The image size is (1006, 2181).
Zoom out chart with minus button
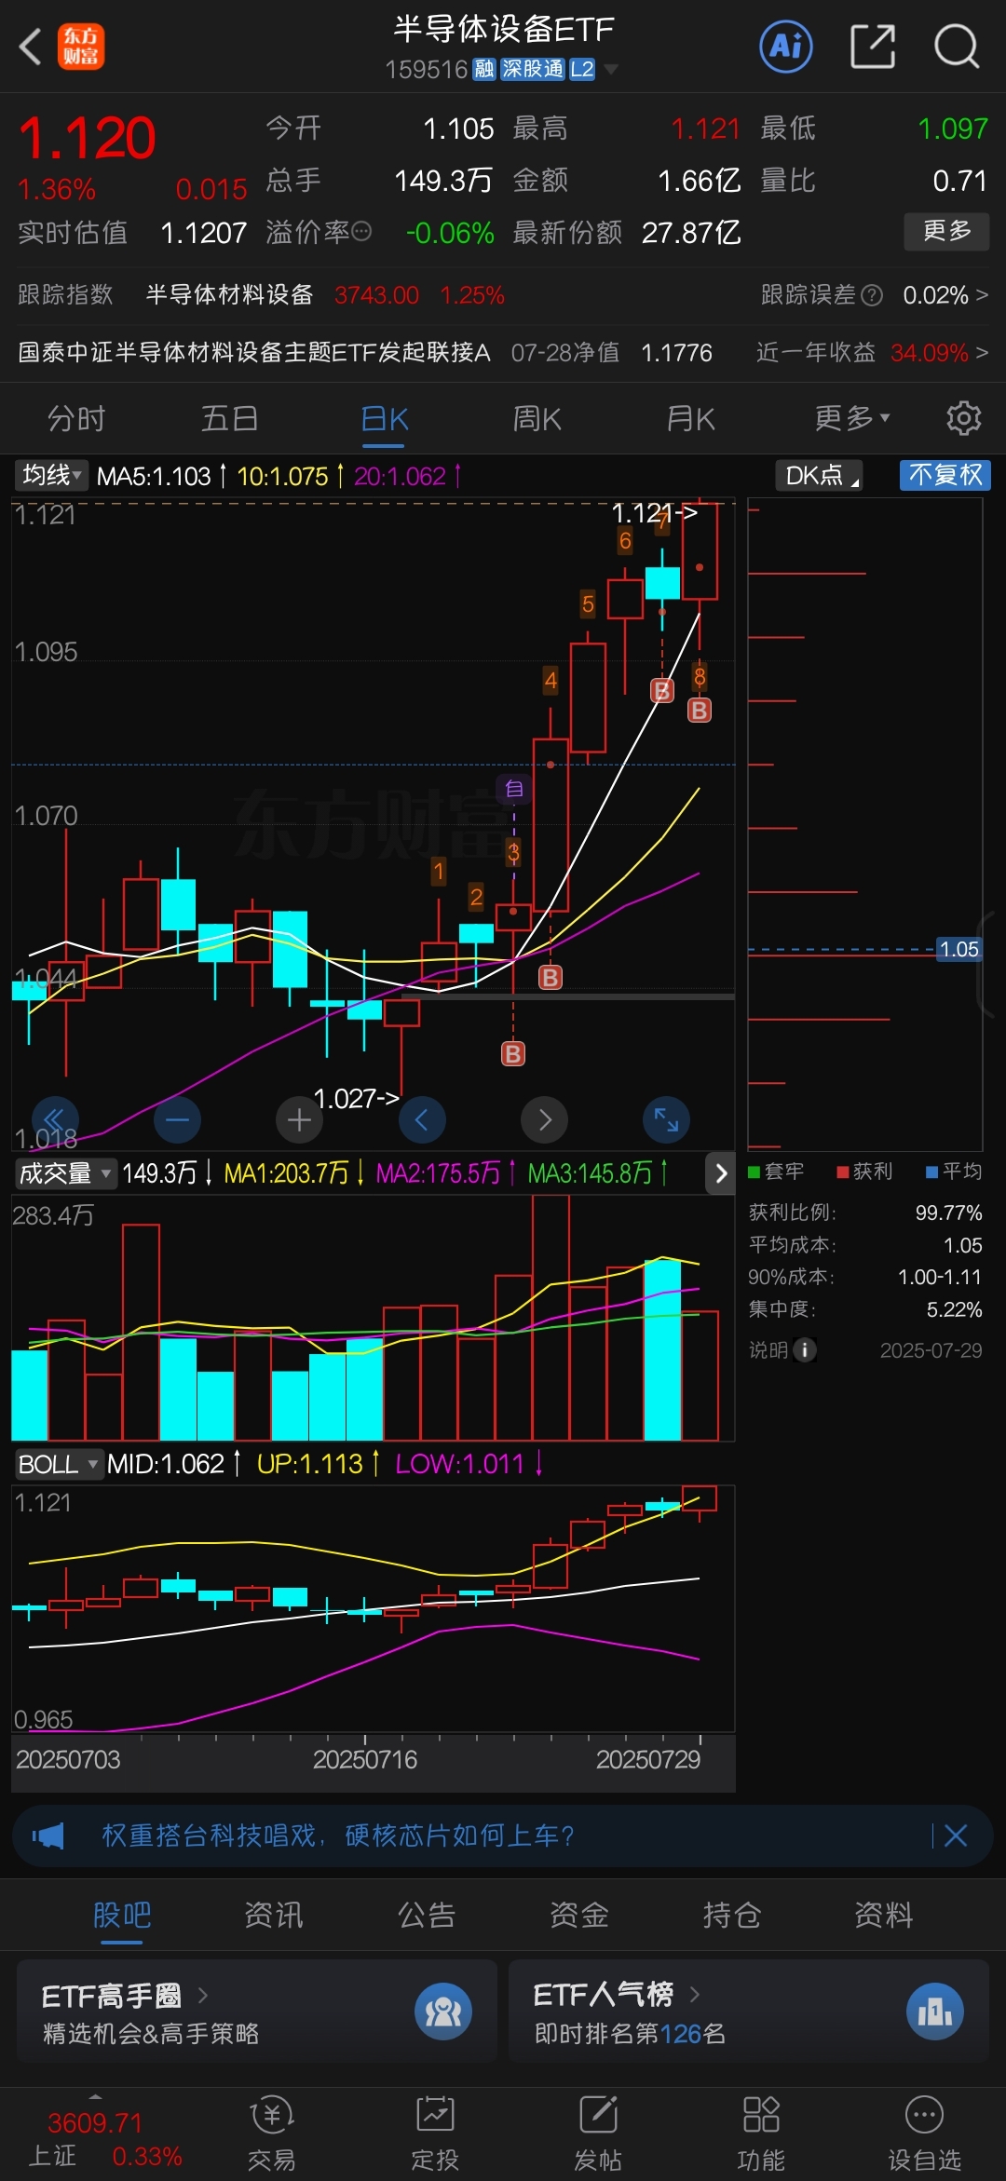177,1119
